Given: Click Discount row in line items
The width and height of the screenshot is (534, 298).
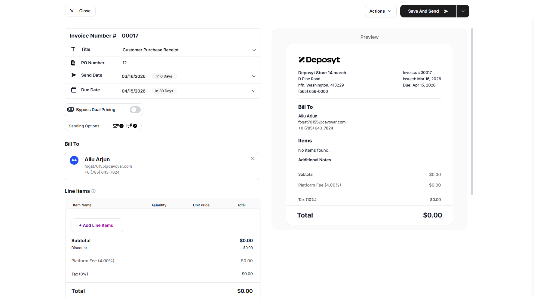Looking at the screenshot, I should (x=162, y=248).
